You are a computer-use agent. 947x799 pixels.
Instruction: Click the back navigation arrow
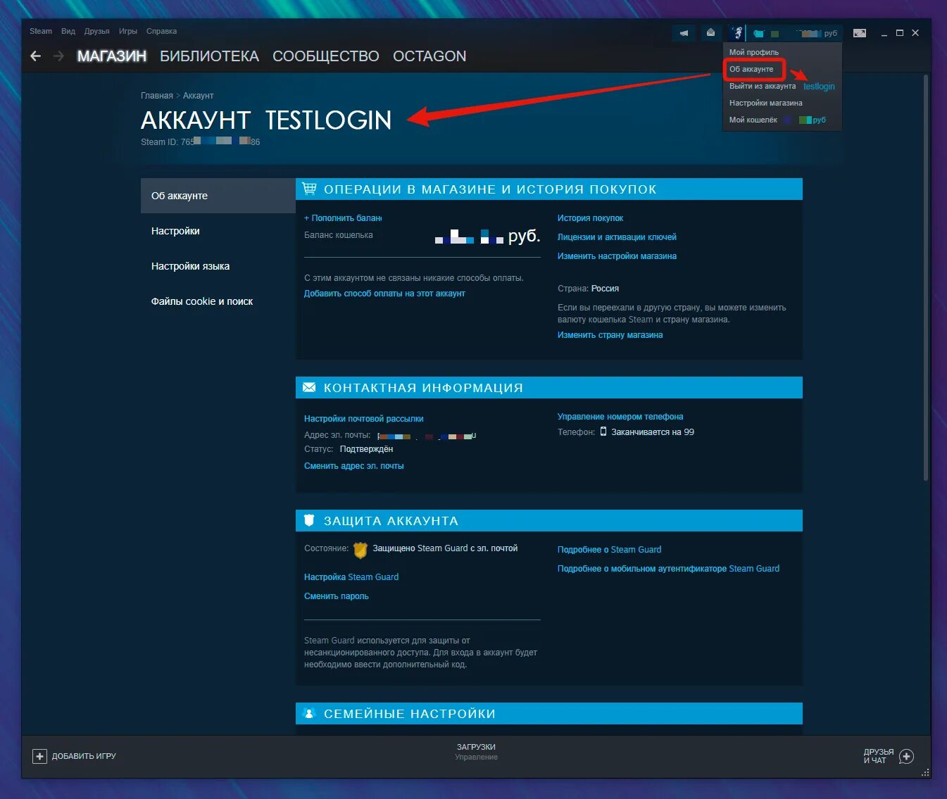point(36,56)
